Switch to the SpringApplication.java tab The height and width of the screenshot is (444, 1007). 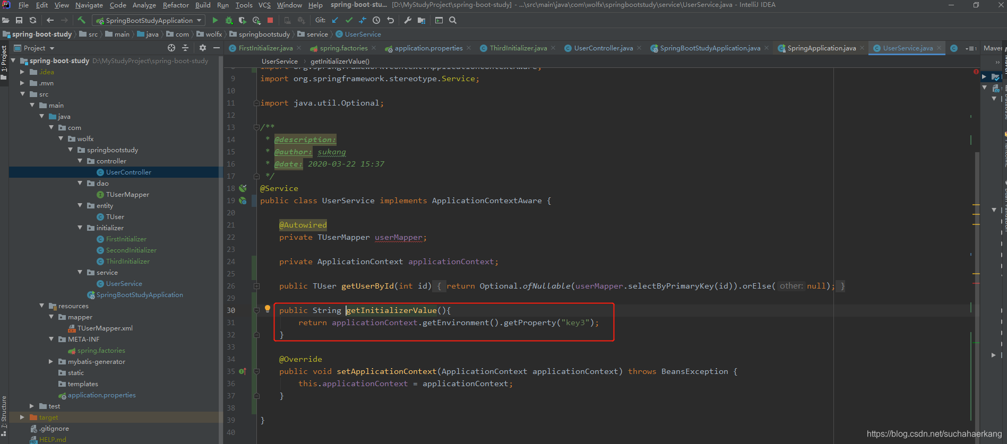coord(821,48)
